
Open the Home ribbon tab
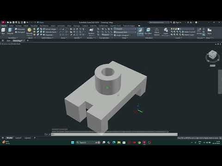4,26
